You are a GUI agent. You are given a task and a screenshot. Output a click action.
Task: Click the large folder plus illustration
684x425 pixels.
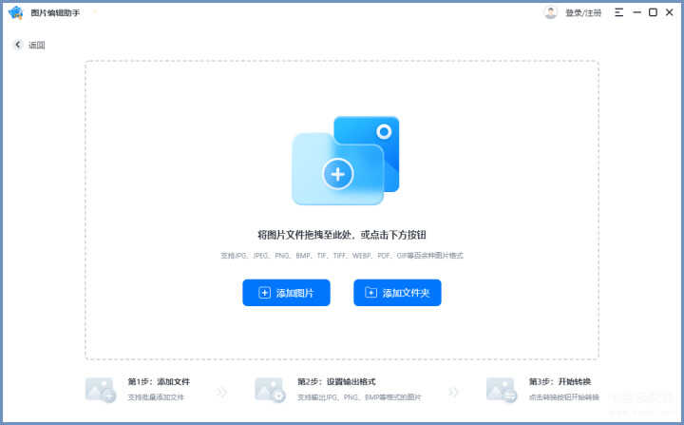346,161
